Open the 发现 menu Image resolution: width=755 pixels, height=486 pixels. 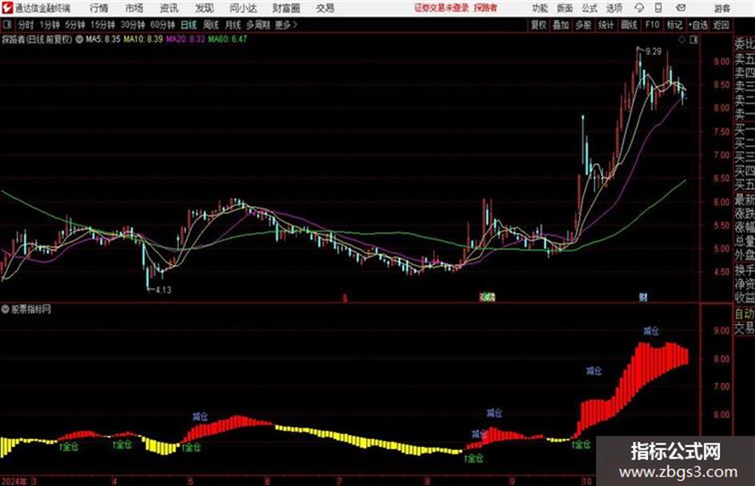(x=205, y=8)
